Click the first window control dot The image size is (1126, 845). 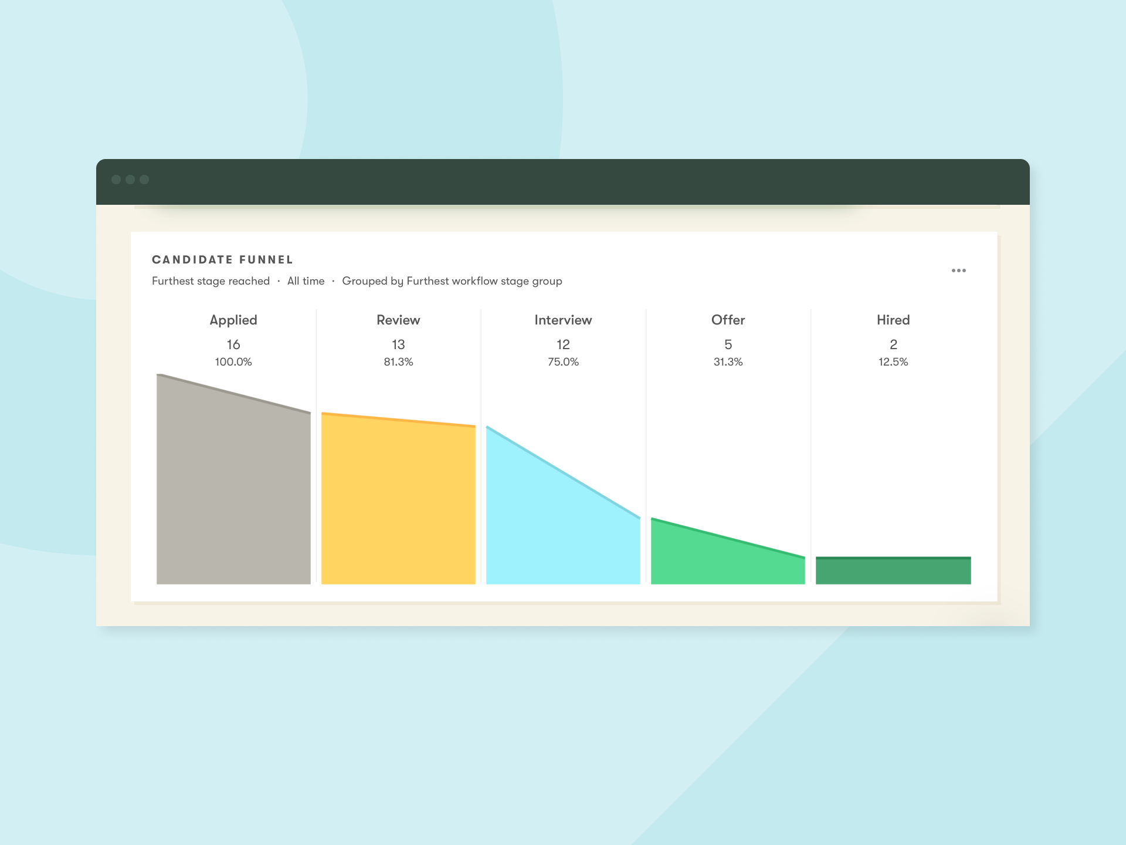[116, 180]
